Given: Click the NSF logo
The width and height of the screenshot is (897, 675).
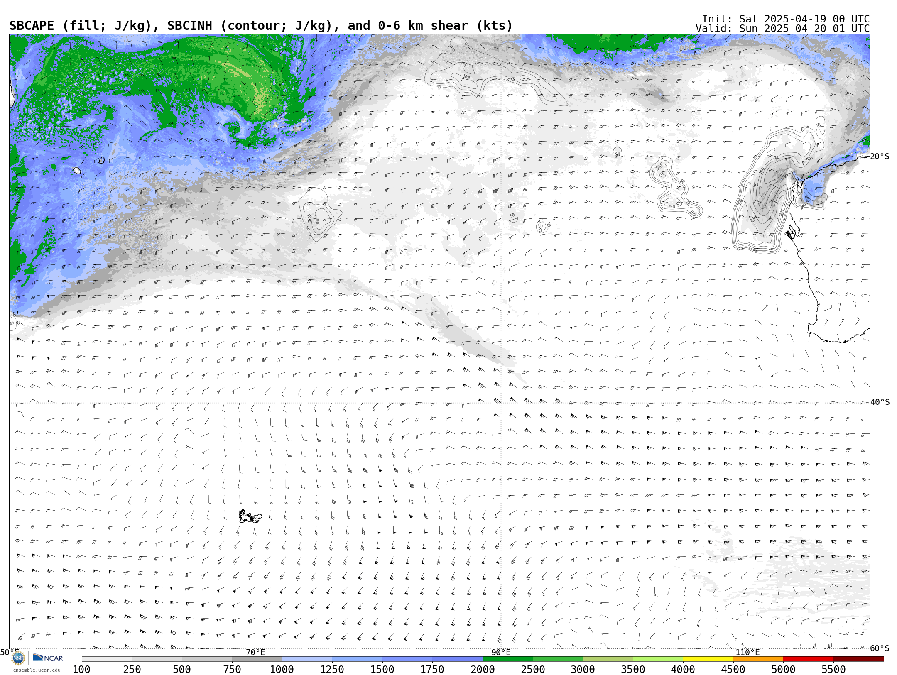Looking at the screenshot, I should 18,658.
